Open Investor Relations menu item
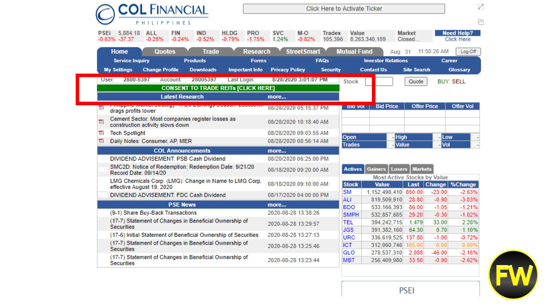This screenshot has width=548, height=308. 386,61
